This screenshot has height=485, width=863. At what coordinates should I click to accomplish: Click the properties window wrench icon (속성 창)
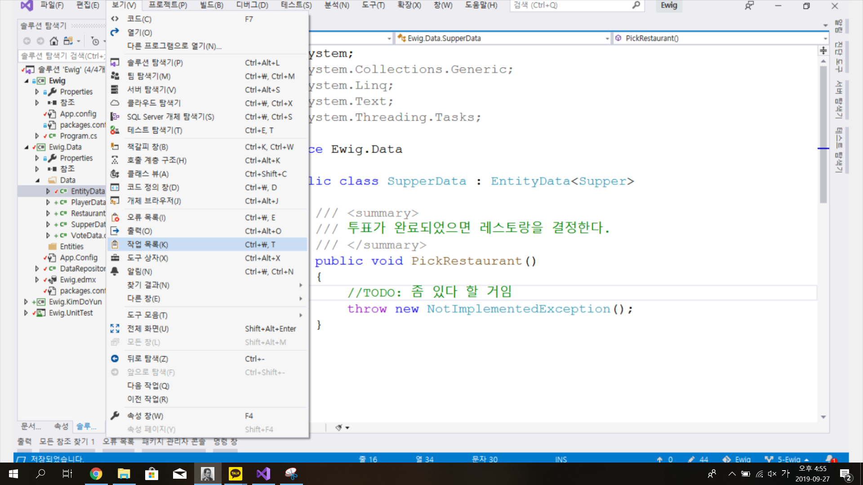pyautogui.click(x=115, y=415)
